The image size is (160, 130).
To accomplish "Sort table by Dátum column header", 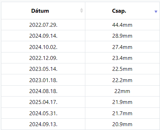I will click(x=40, y=11).
